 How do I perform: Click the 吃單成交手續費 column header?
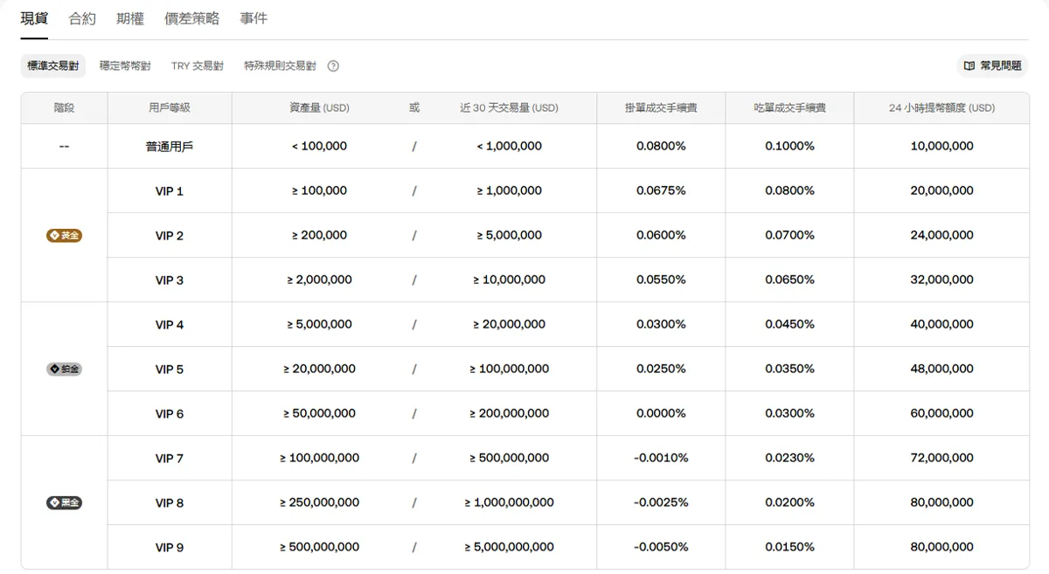pos(789,108)
